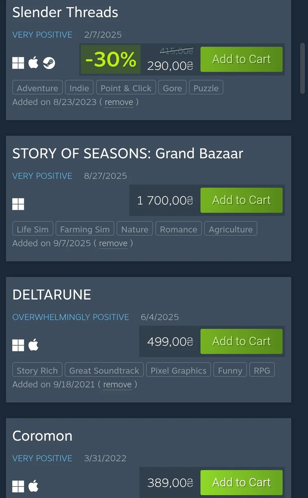Click the SteamOS icon for Slender Threads
This screenshot has width=308, height=498.
click(x=49, y=63)
